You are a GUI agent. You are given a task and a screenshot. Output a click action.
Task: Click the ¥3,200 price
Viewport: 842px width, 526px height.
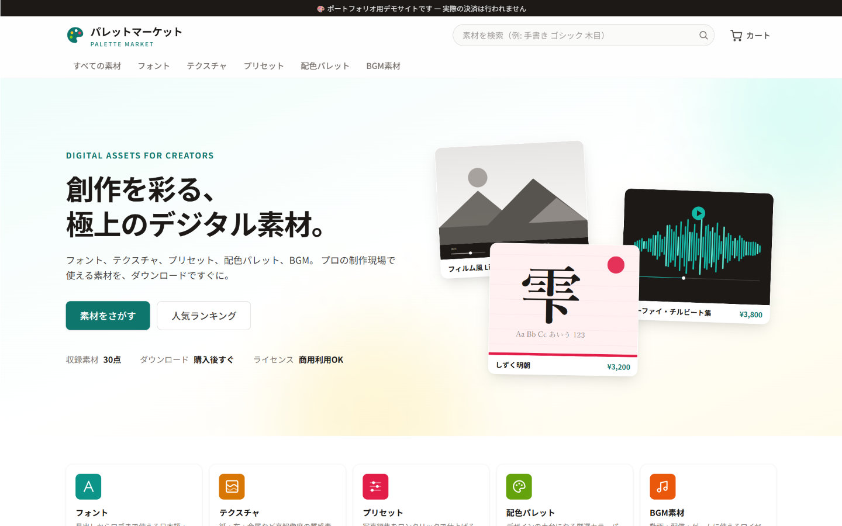(619, 367)
